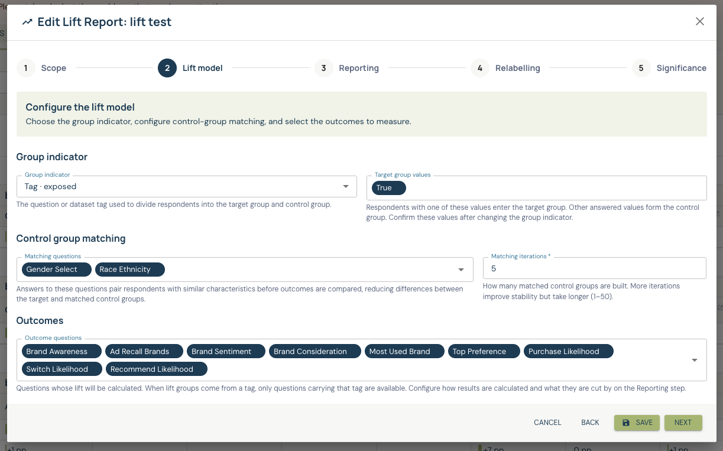Click the Outcomes section heading
The height and width of the screenshot is (451, 723).
(x=40, y=321)
